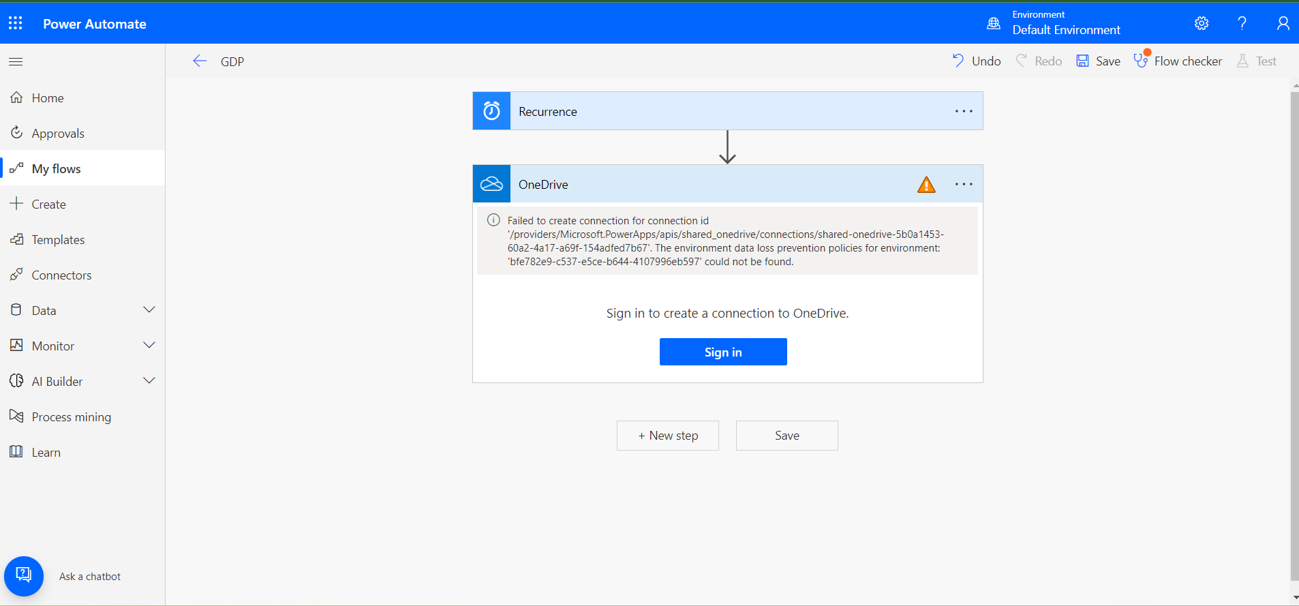1299x606 pixels.
Task: Open the Help question mark icon
Action: [x=1242, y=23]
